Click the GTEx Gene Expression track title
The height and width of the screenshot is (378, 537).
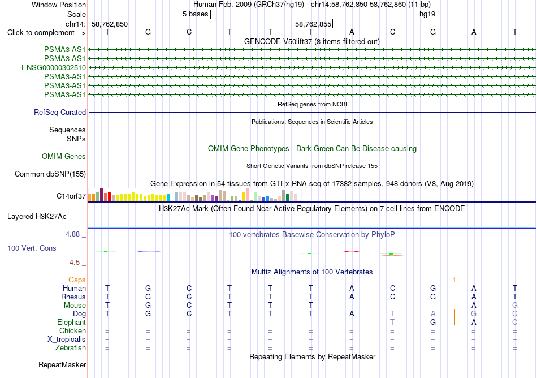pos(312,184)
